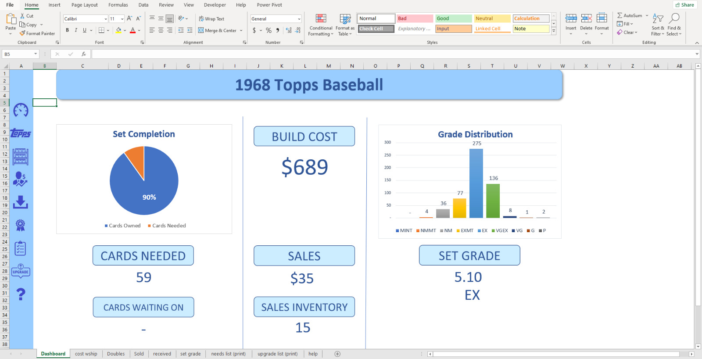Open the question mark help icon
Image resolution: width=702 pixels, height=359 pixels.
[21, 294]
